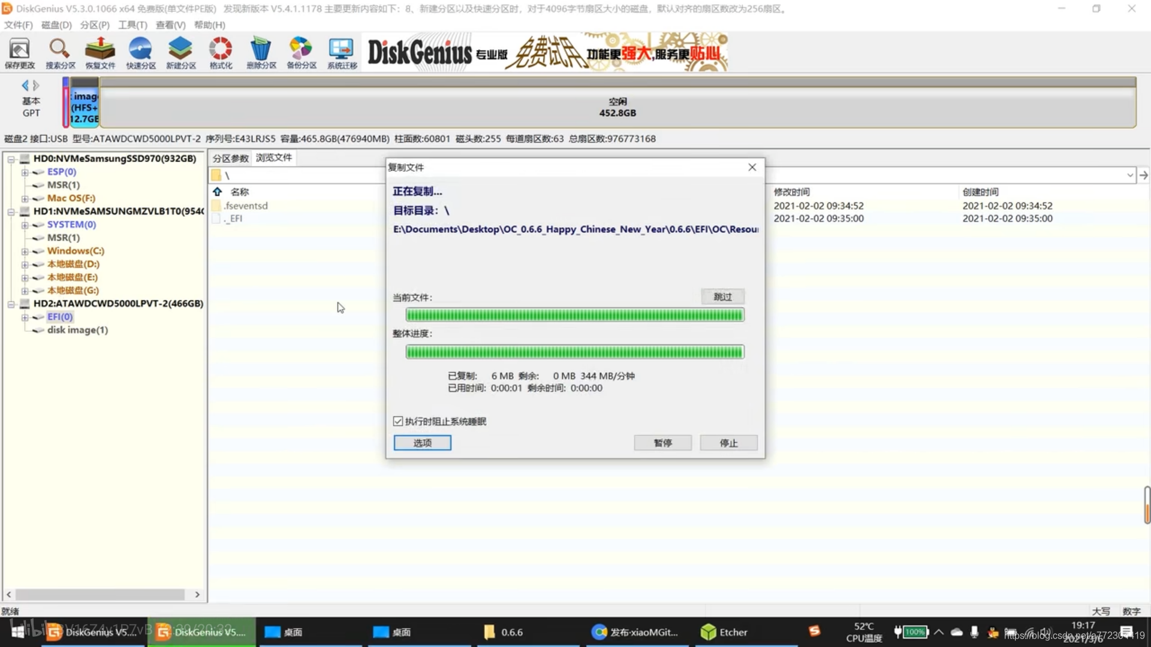Select the EFI(0) partition in tree
Image resolution: width=1151 pixels, height=647 pixels.
pos(60,317)
